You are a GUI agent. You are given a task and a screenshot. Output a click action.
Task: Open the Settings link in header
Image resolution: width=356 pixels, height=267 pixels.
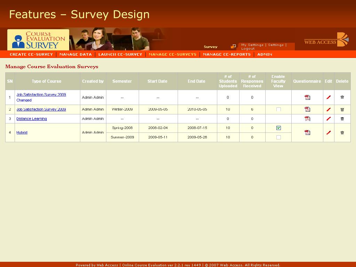click(x=276, y=45)
